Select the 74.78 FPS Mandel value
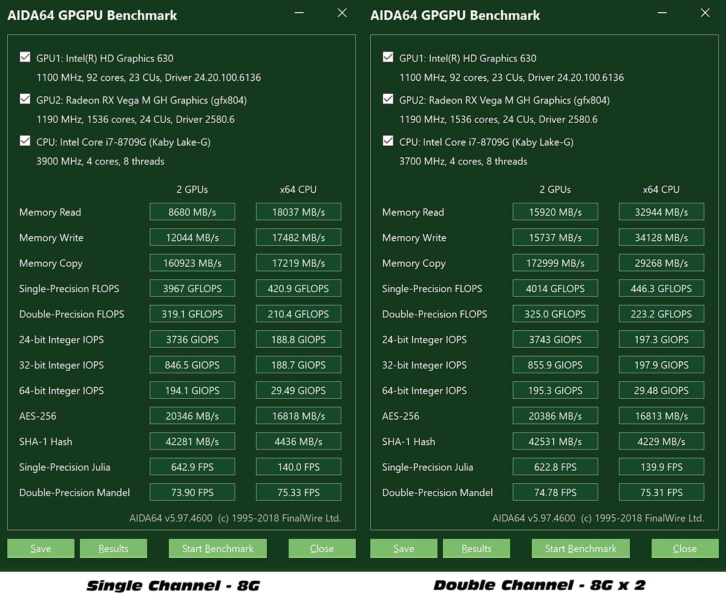 pos(555,492)
